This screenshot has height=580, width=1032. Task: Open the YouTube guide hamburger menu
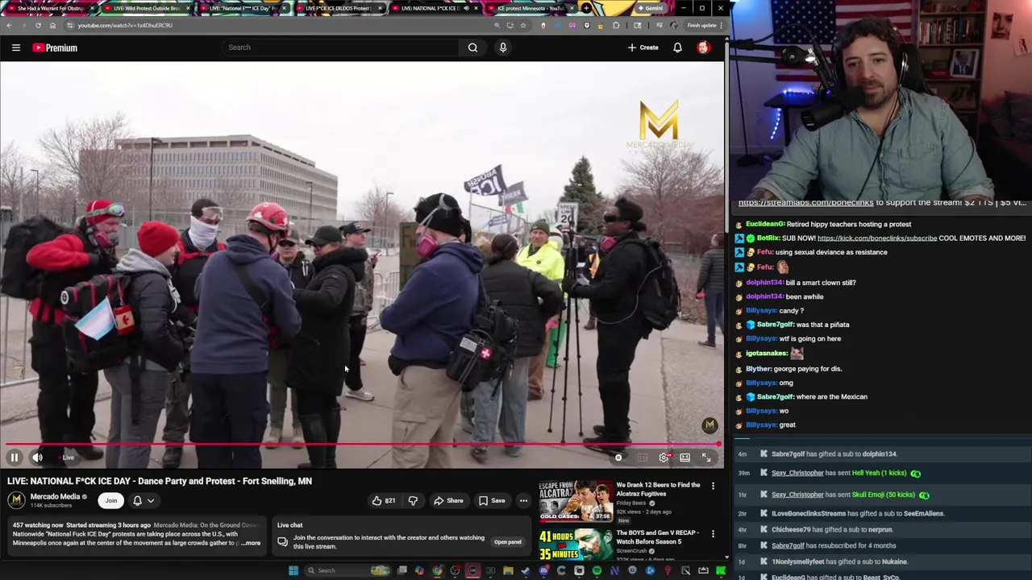point(15,48)
